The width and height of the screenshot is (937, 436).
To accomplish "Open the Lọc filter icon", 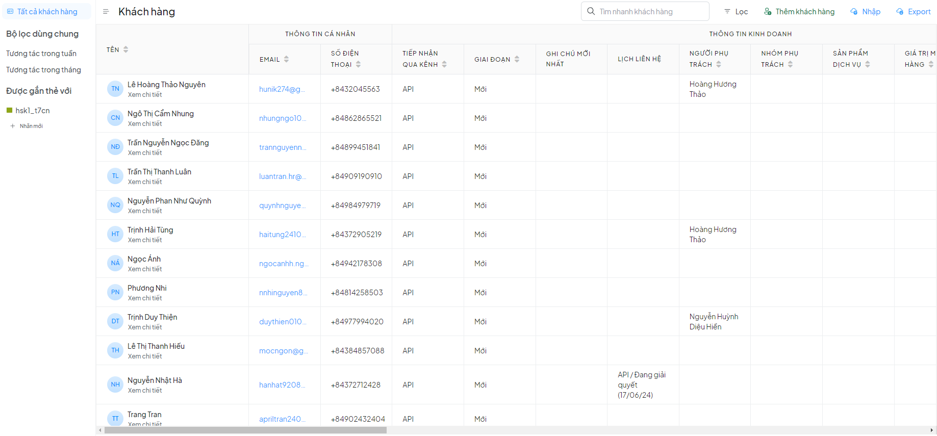I will pos(727,11).
